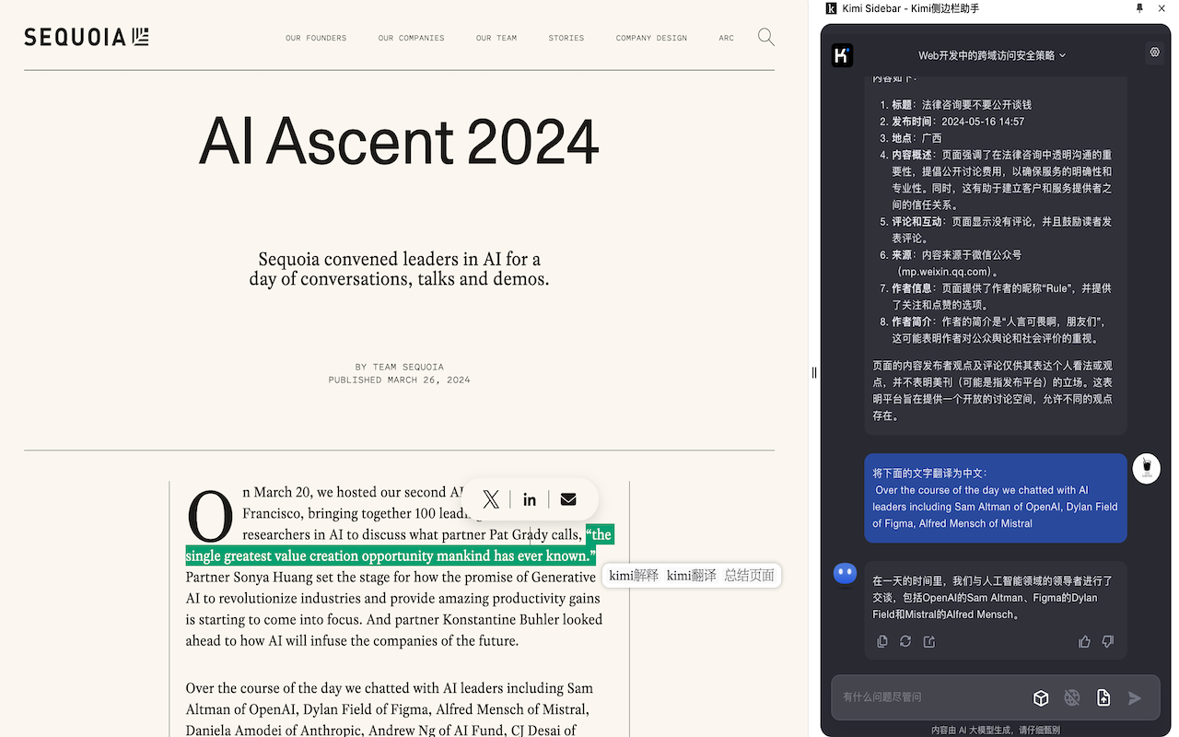Image resolution: width=1179 pixels, height=737 pixels.
Task: Click the blue translate request message bubble
Action: [x=996, y=497]
